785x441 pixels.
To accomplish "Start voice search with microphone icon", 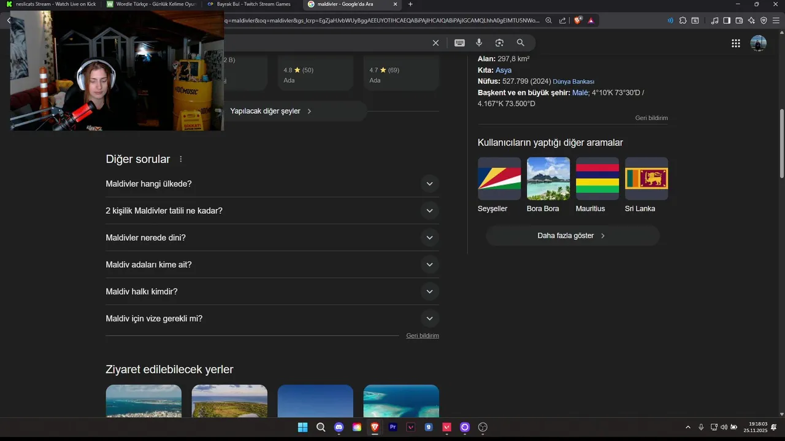I will coord(479,43).
